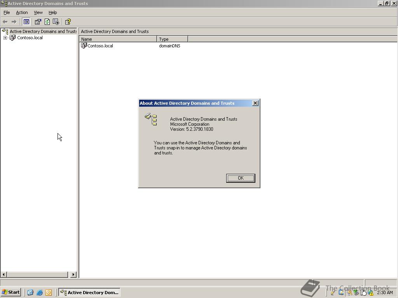Click the Export List toolbar icon
Screen dimensions: 398x298
click(56, 22)
